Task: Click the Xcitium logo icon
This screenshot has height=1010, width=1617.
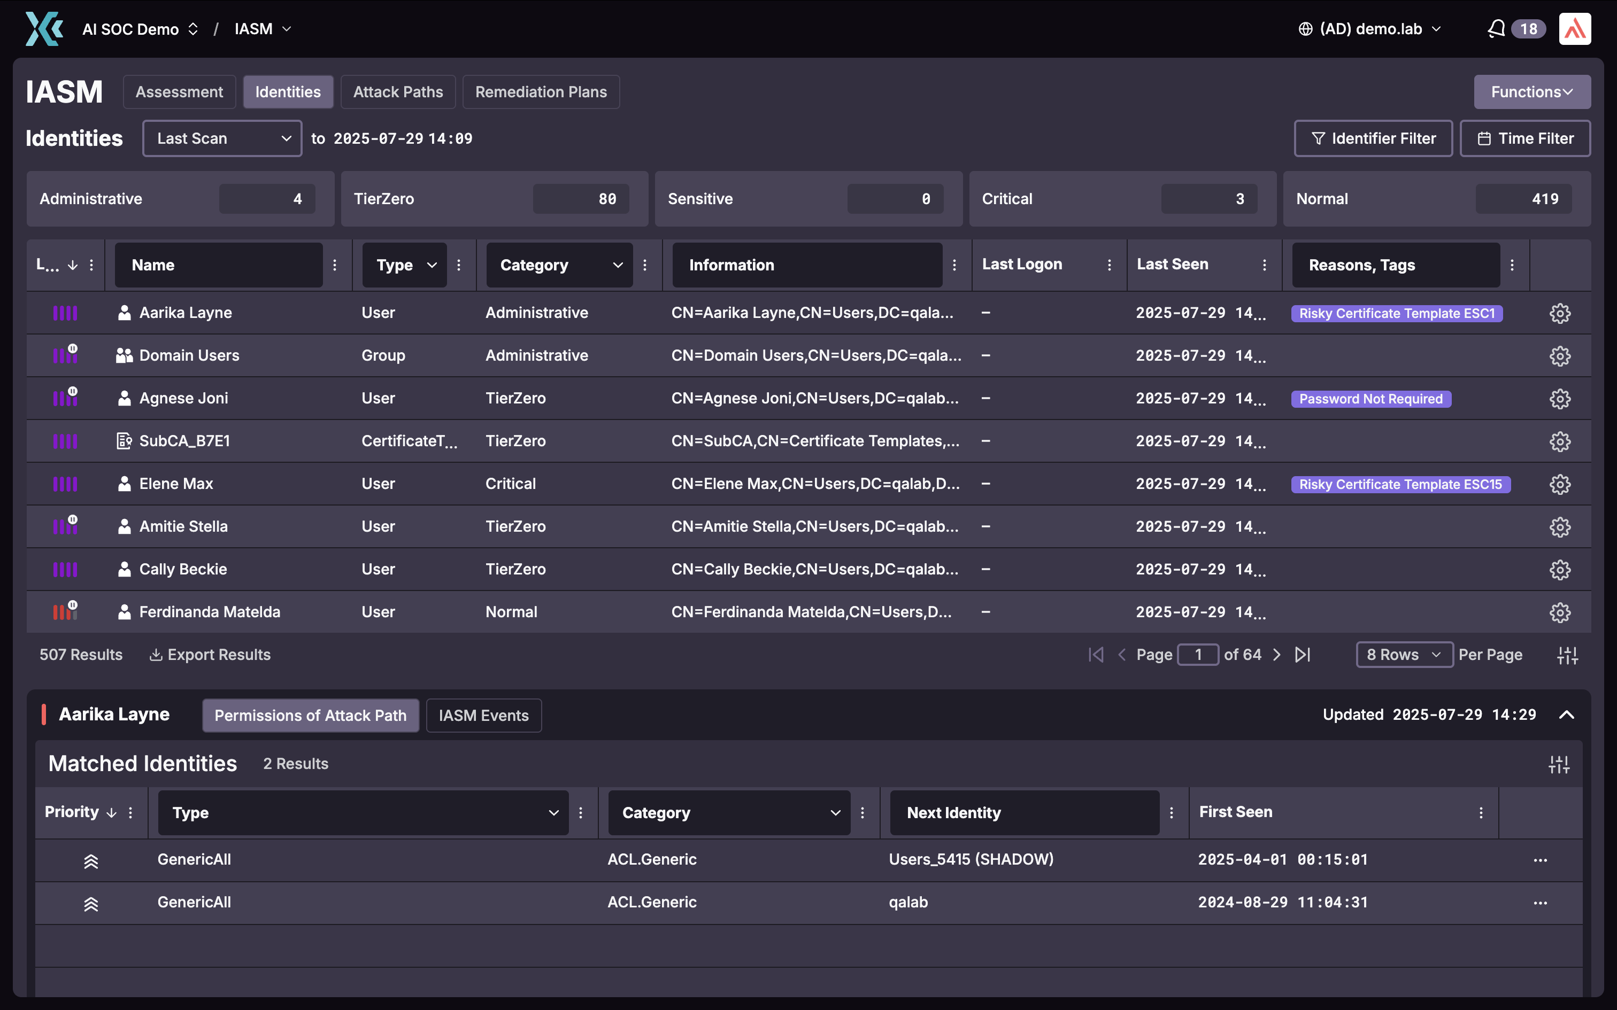Action: point(44,29)
